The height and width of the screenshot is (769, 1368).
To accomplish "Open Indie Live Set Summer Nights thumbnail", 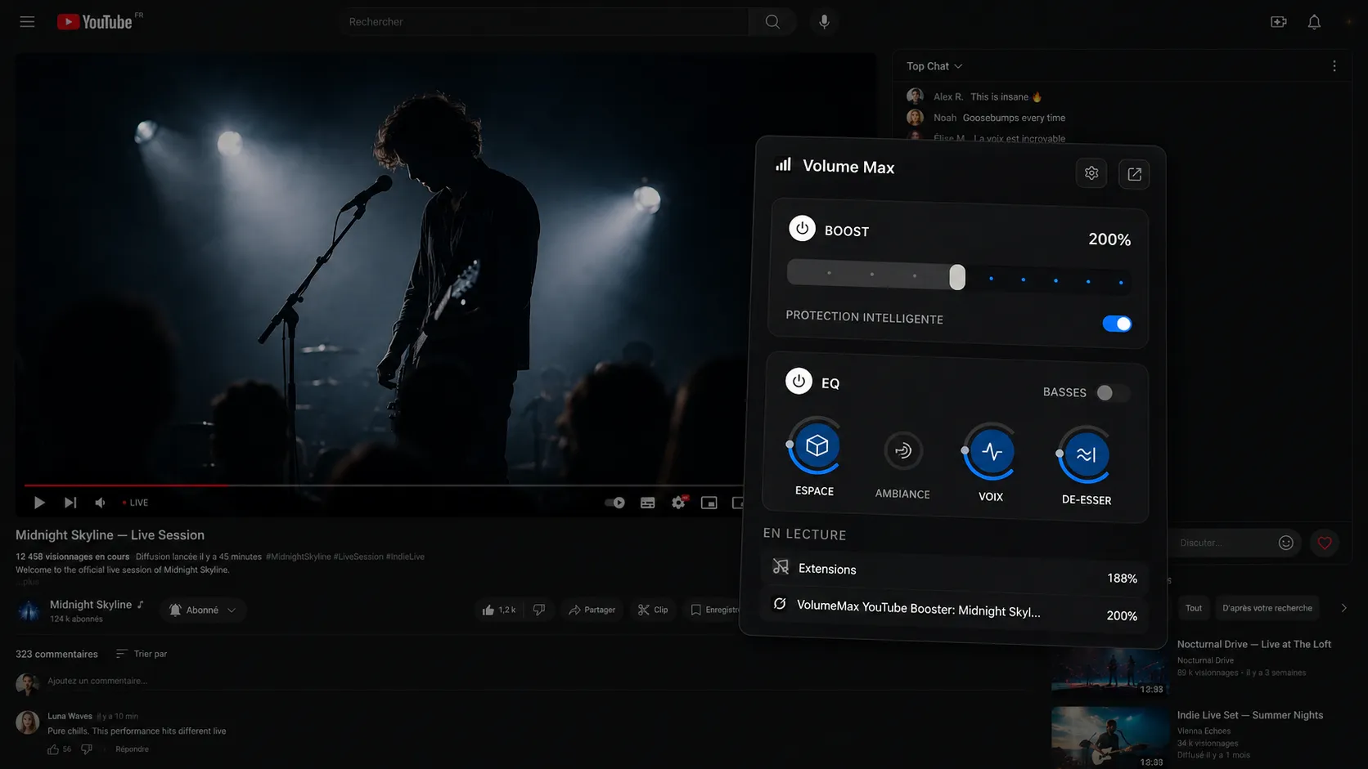I will click(1109, 737).
